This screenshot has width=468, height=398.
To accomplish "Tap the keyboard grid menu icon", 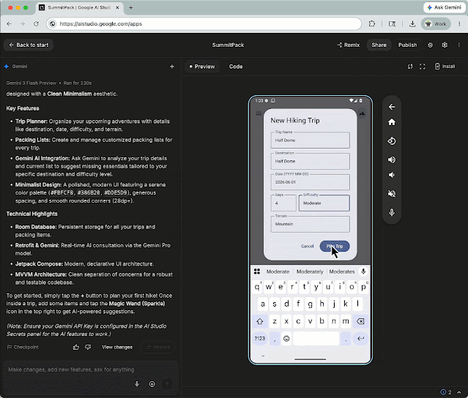I will [256, 271].
